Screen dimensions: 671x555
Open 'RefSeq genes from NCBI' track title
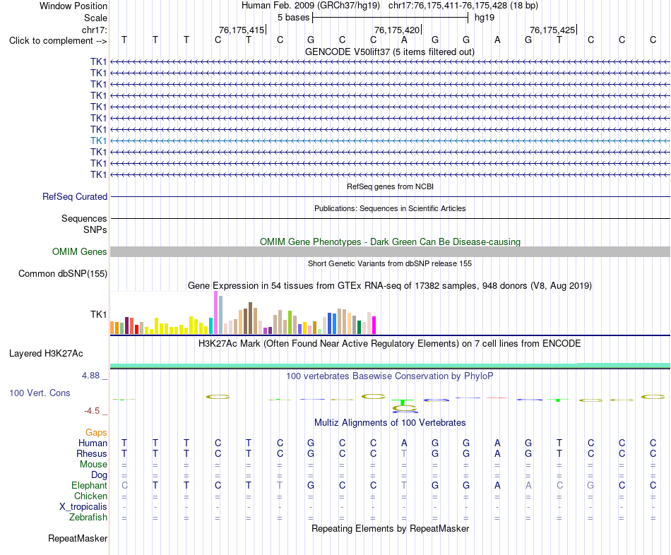point(390,186)
